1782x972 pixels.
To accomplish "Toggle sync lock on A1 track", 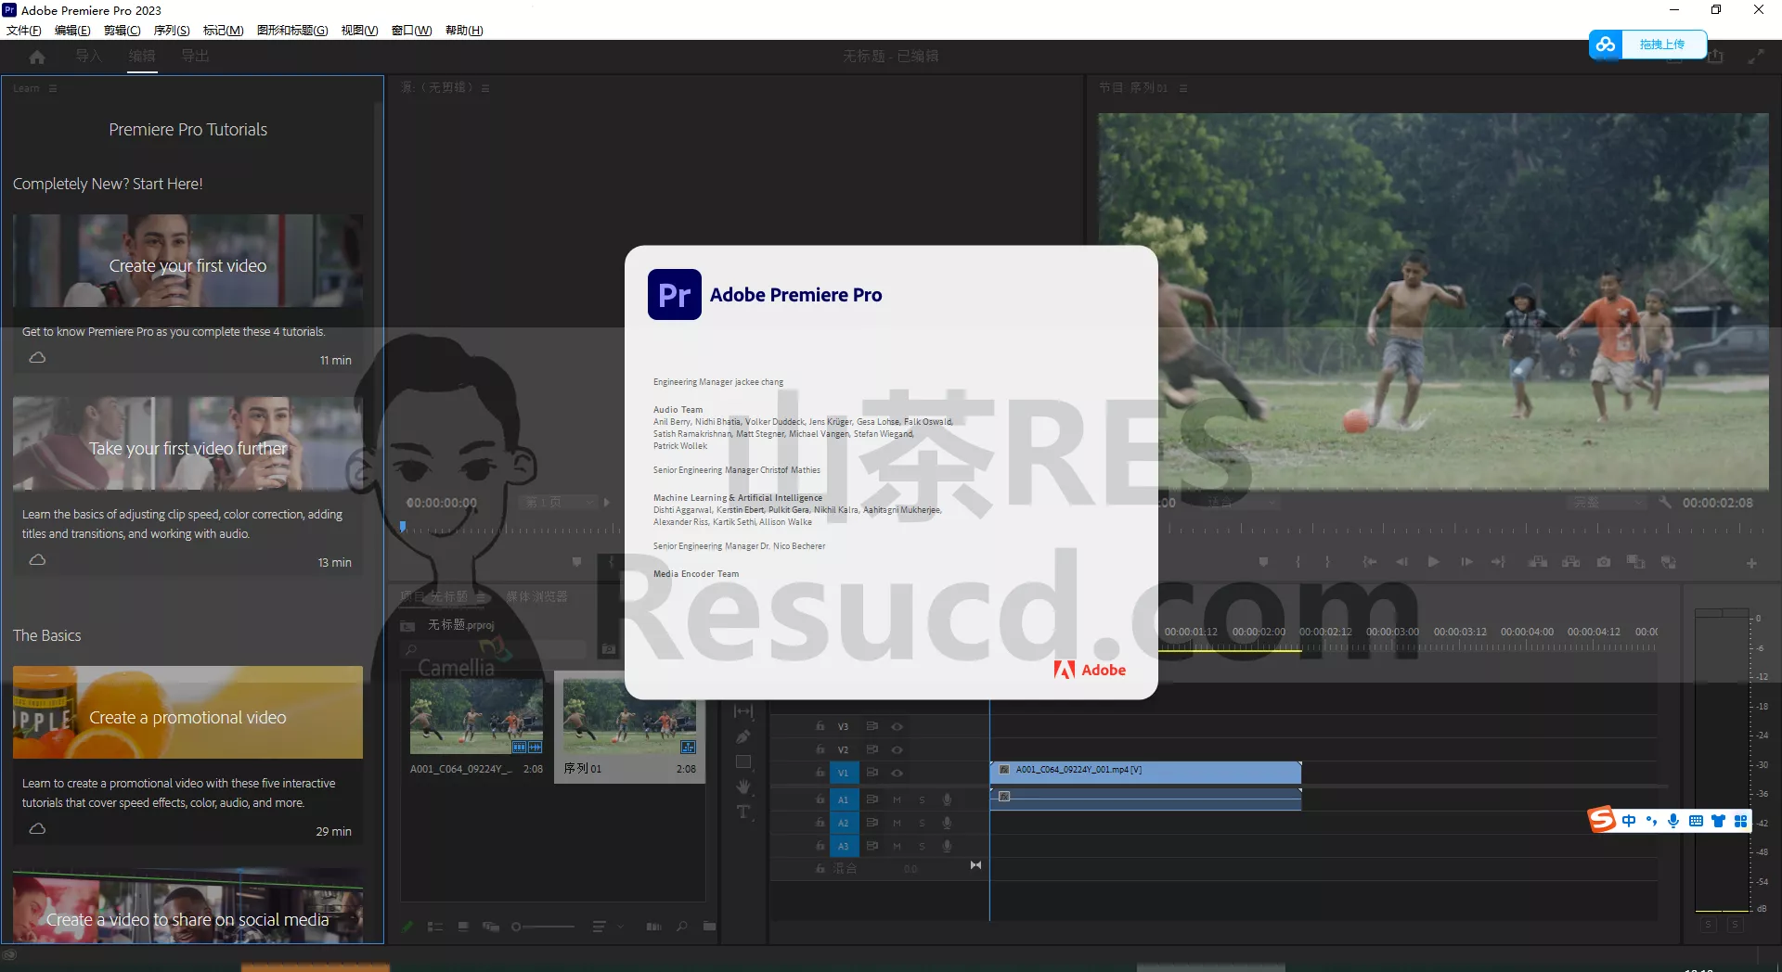I will (872, 799).
